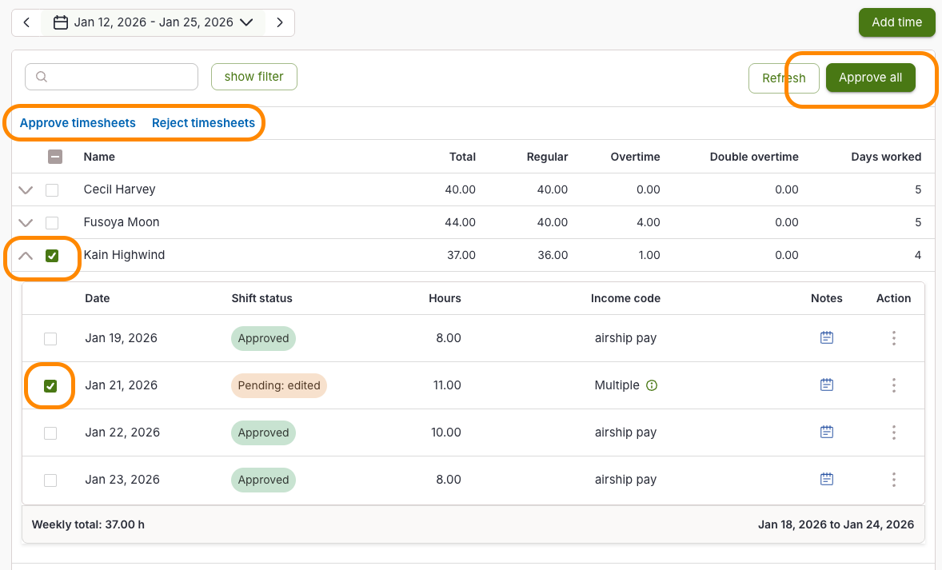Click Kain Highwind's 37.00 total

coord(461,255)
